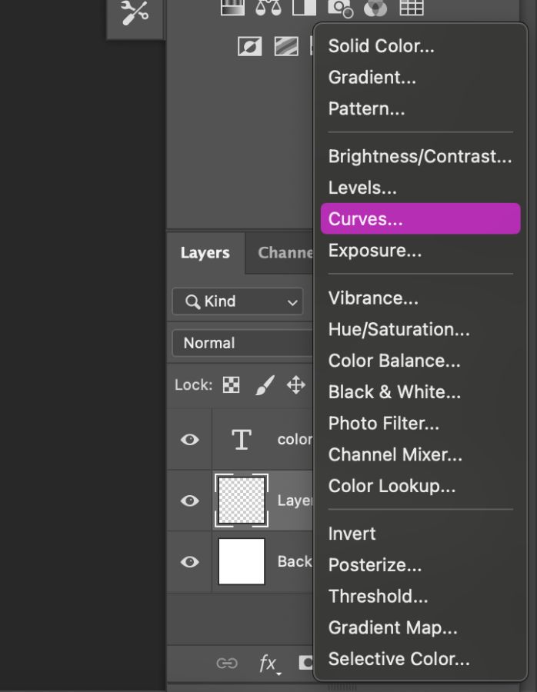Add Black & White adjustment via half-filled square icon

305,8
